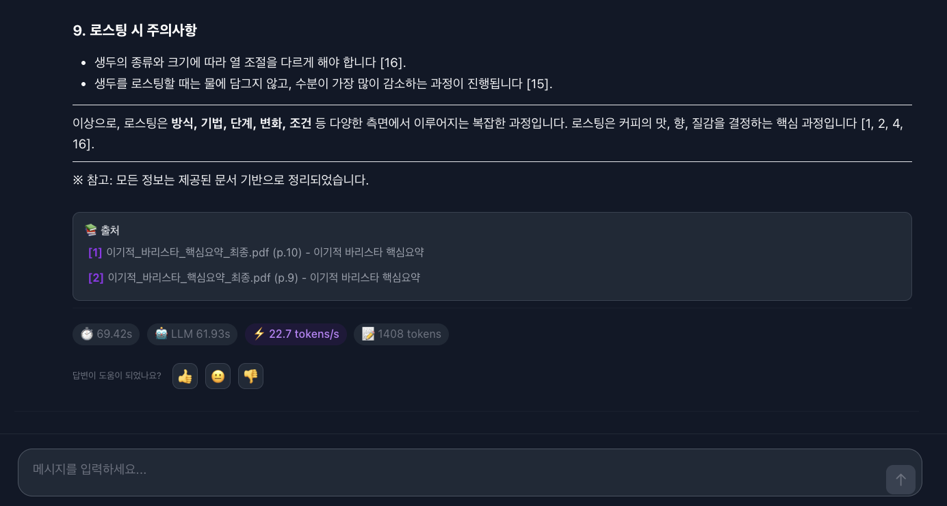Click the neutral face feedback icon
947x506 pixels.
tap(218, 376)
